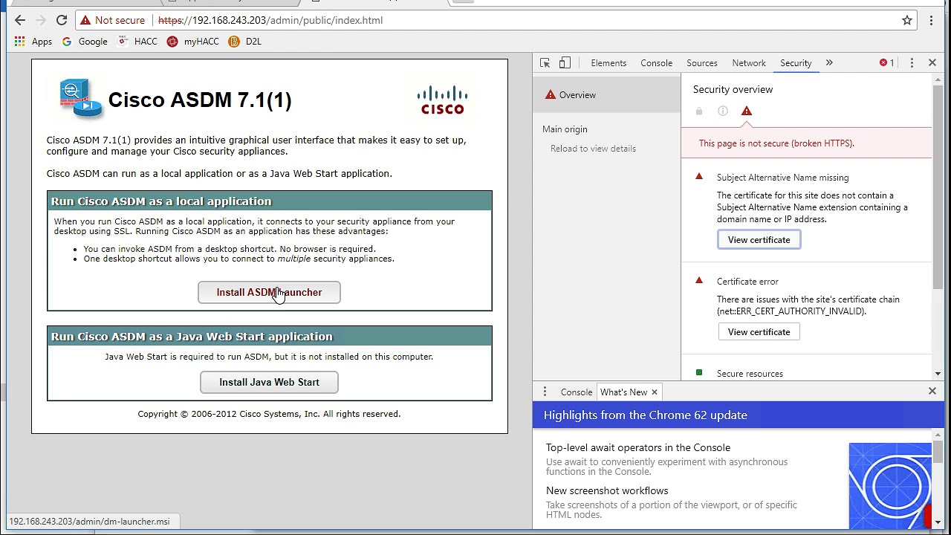
Task: Click the down arrow of security scrollbar
Action: [x=938, y=374]
